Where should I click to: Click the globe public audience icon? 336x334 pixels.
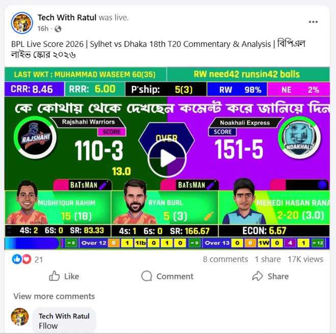[58, 29]
